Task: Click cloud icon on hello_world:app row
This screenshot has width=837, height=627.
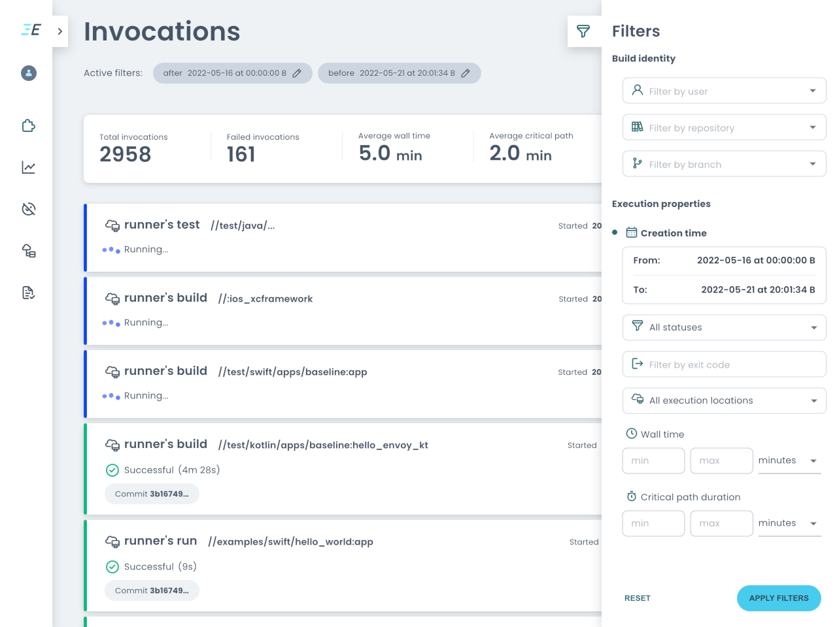Action: click(x=112, y=541)
